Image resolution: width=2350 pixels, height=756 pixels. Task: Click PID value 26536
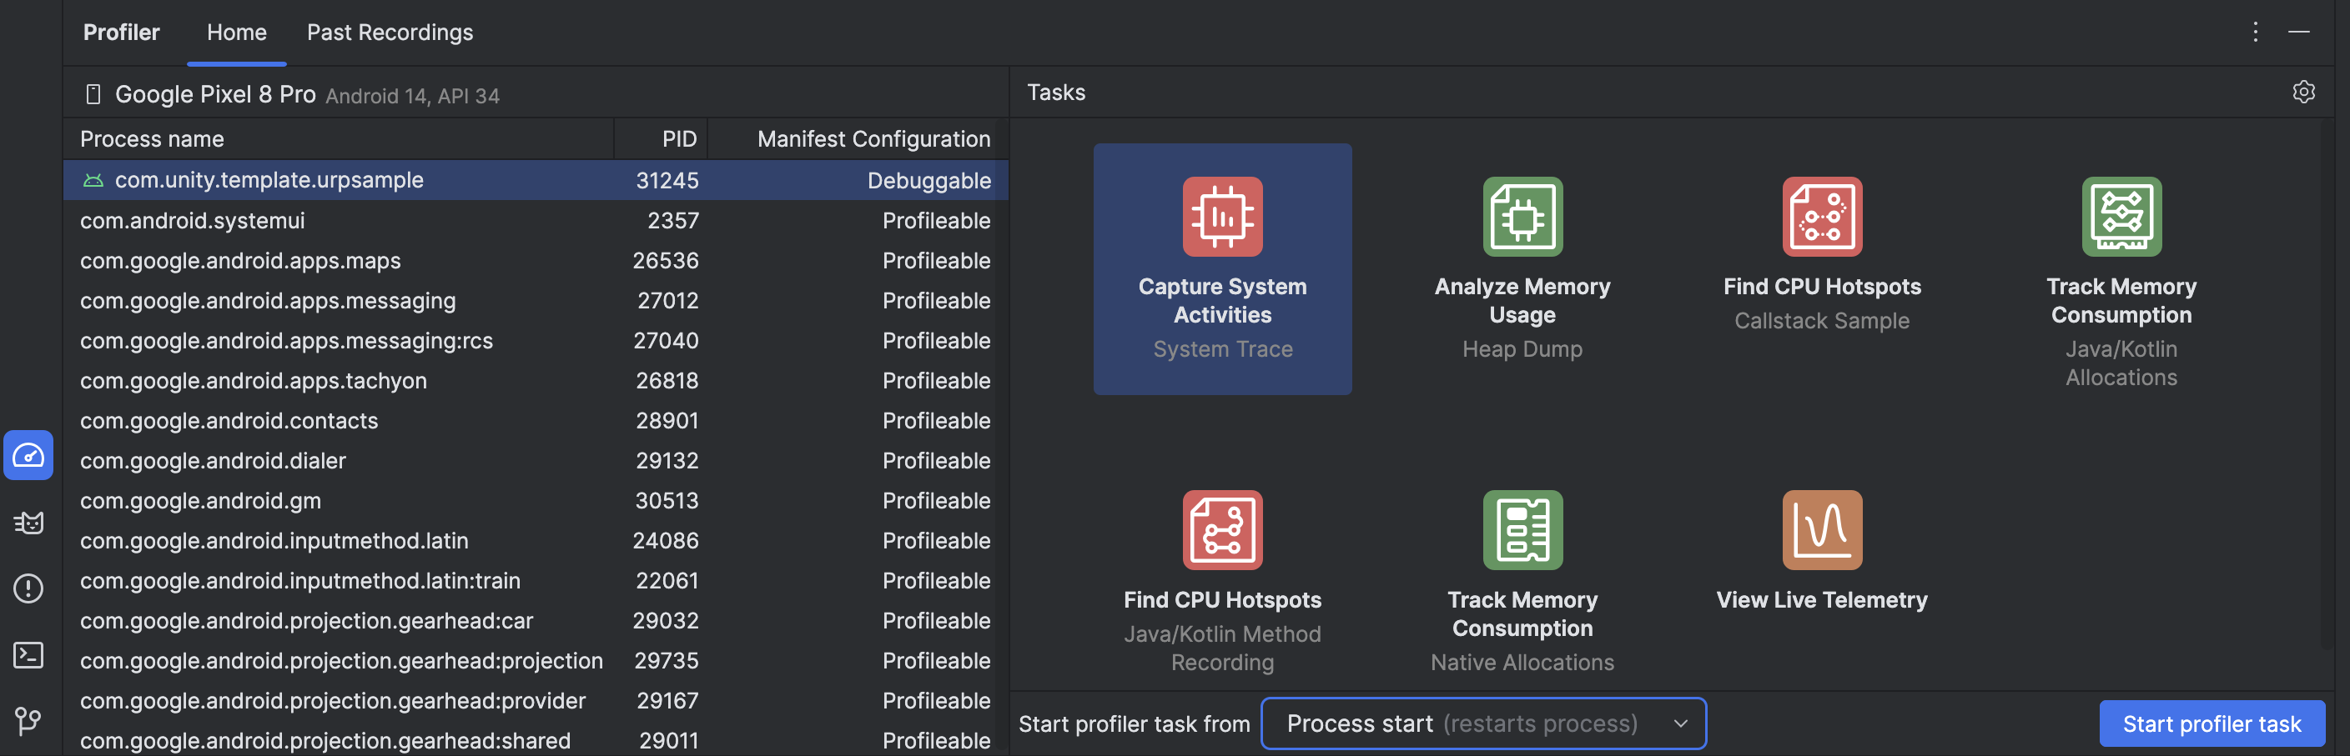[666, 260]
